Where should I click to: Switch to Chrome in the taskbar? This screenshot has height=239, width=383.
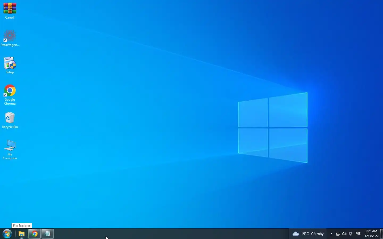click(35, 234)
